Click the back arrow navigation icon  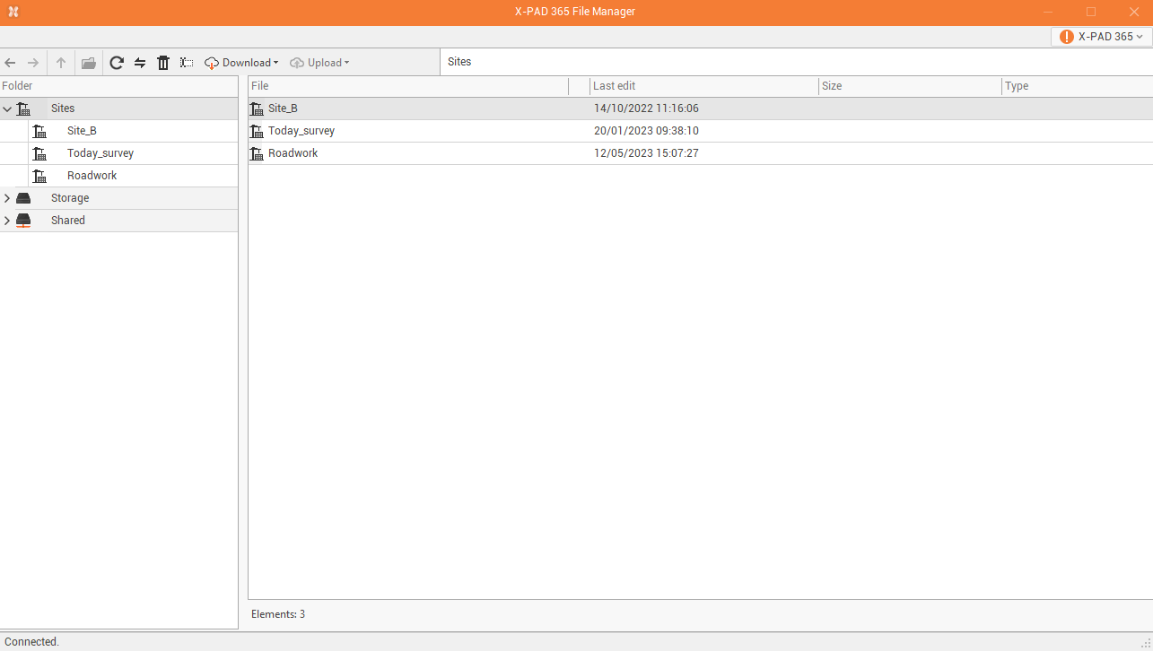[11, 63]
